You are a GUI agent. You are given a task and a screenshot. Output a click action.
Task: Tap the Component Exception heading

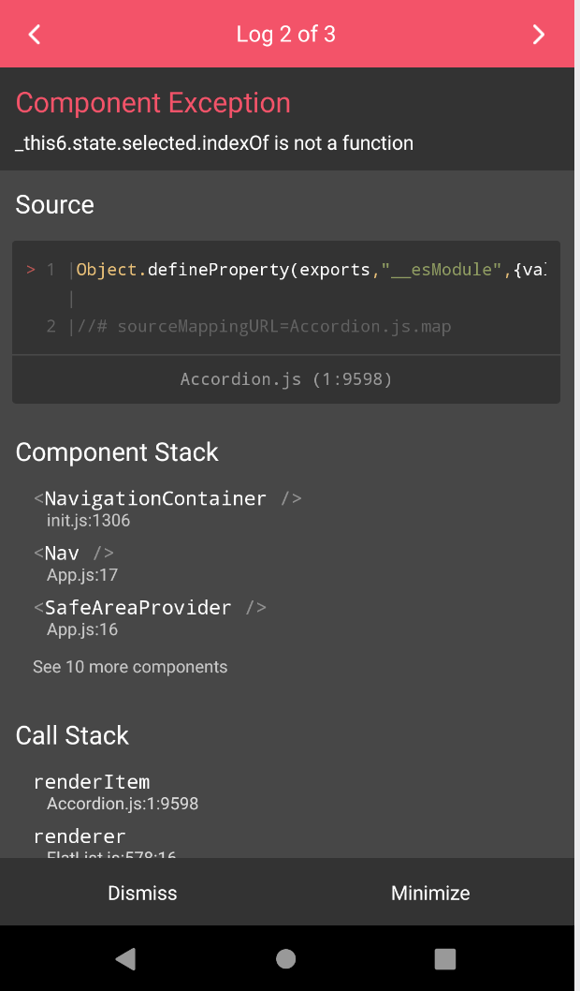[x=152, y=103]
